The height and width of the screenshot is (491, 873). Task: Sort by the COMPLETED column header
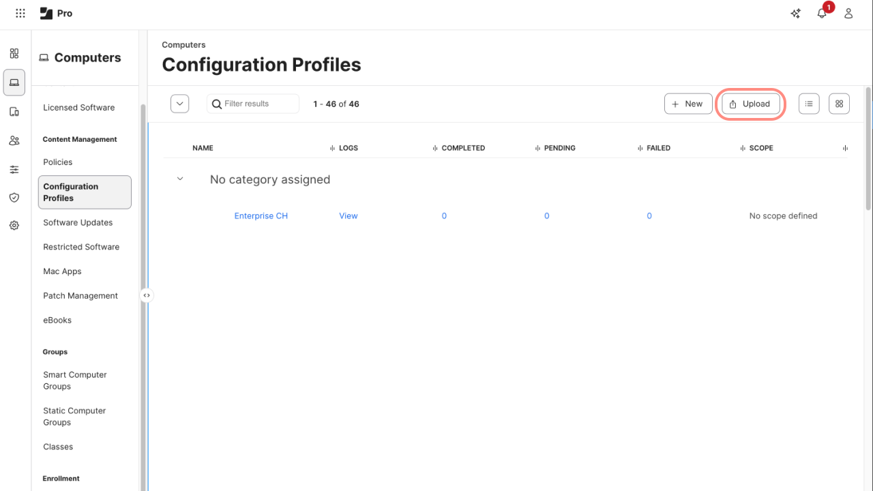pyautogui.click(x=463, y=148)
